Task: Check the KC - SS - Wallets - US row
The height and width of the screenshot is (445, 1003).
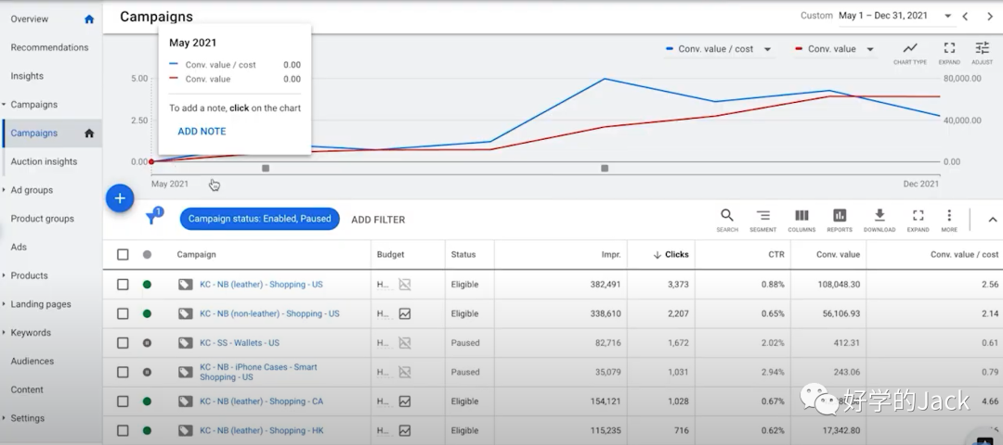Action: tap(123, 343)
